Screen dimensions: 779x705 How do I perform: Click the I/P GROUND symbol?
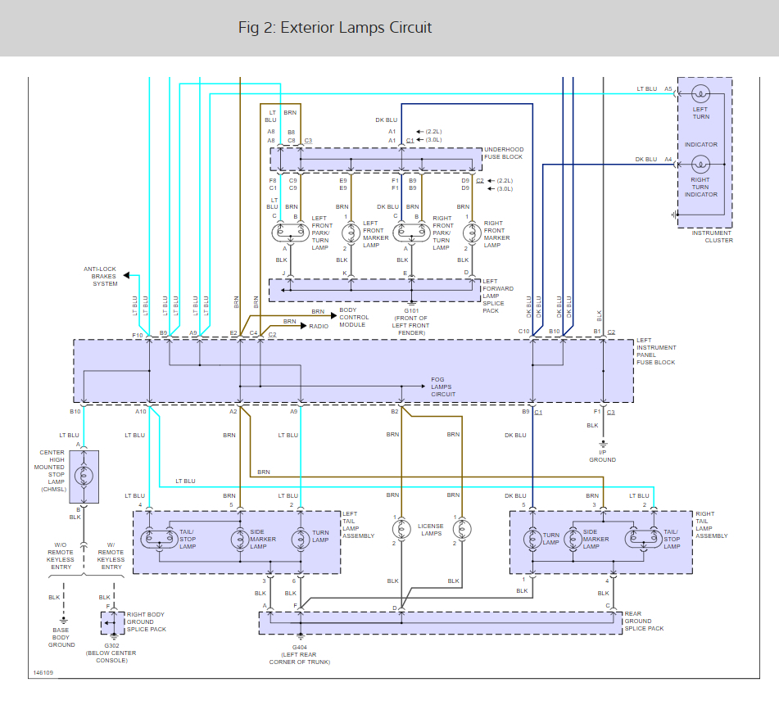tap(603, 445)
